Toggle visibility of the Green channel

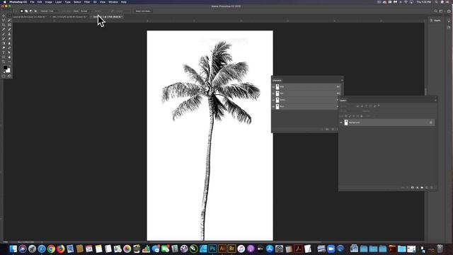(x=273, y=100)
